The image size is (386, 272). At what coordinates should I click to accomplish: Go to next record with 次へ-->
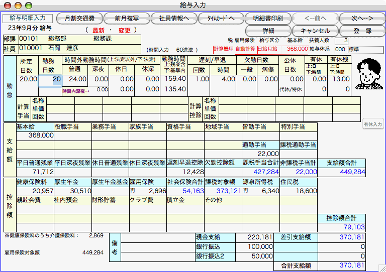(361, 18)
